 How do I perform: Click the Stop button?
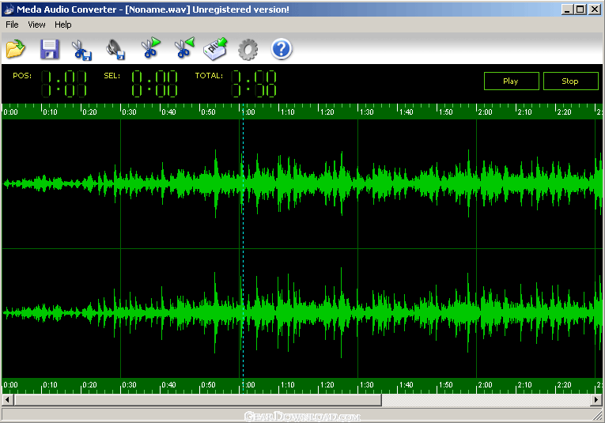(570, 81)
